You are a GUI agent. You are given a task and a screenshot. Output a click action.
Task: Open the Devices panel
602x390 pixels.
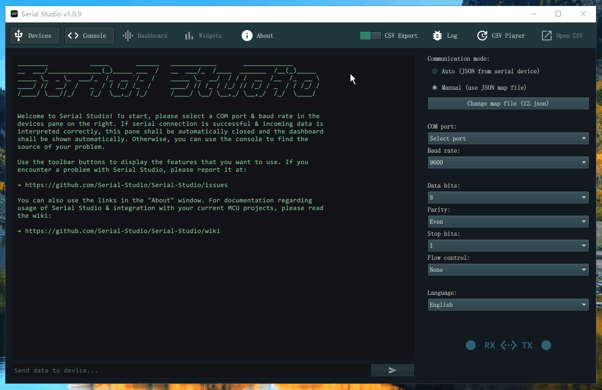(x=34, y=35)
